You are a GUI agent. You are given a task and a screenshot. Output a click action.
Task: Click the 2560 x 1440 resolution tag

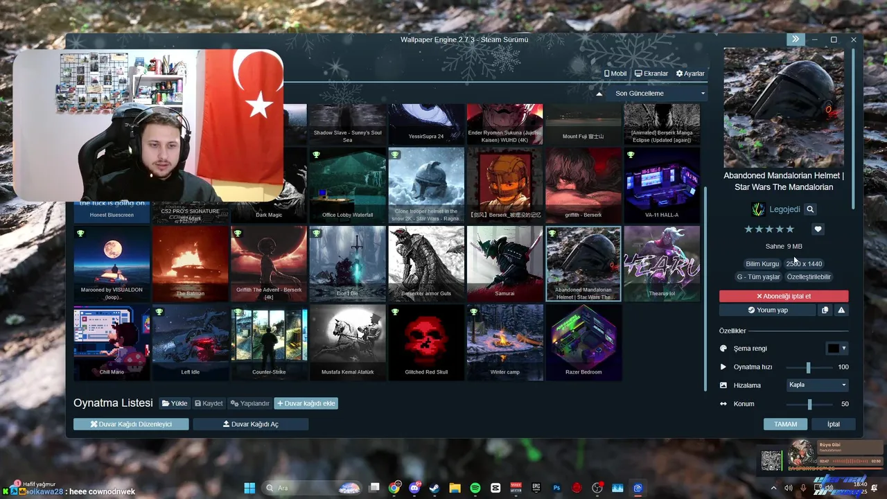[x=804, y=263]
